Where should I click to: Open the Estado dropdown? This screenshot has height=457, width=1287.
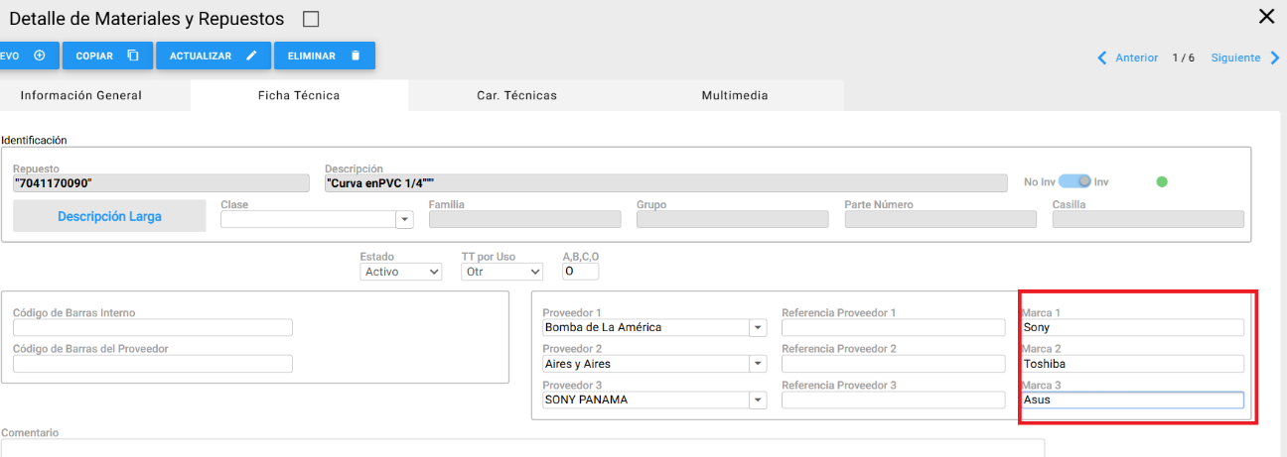pyautogui.click(x=401, y=272)
